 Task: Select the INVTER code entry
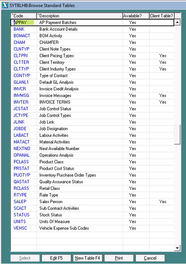click(x=21, y=102)
